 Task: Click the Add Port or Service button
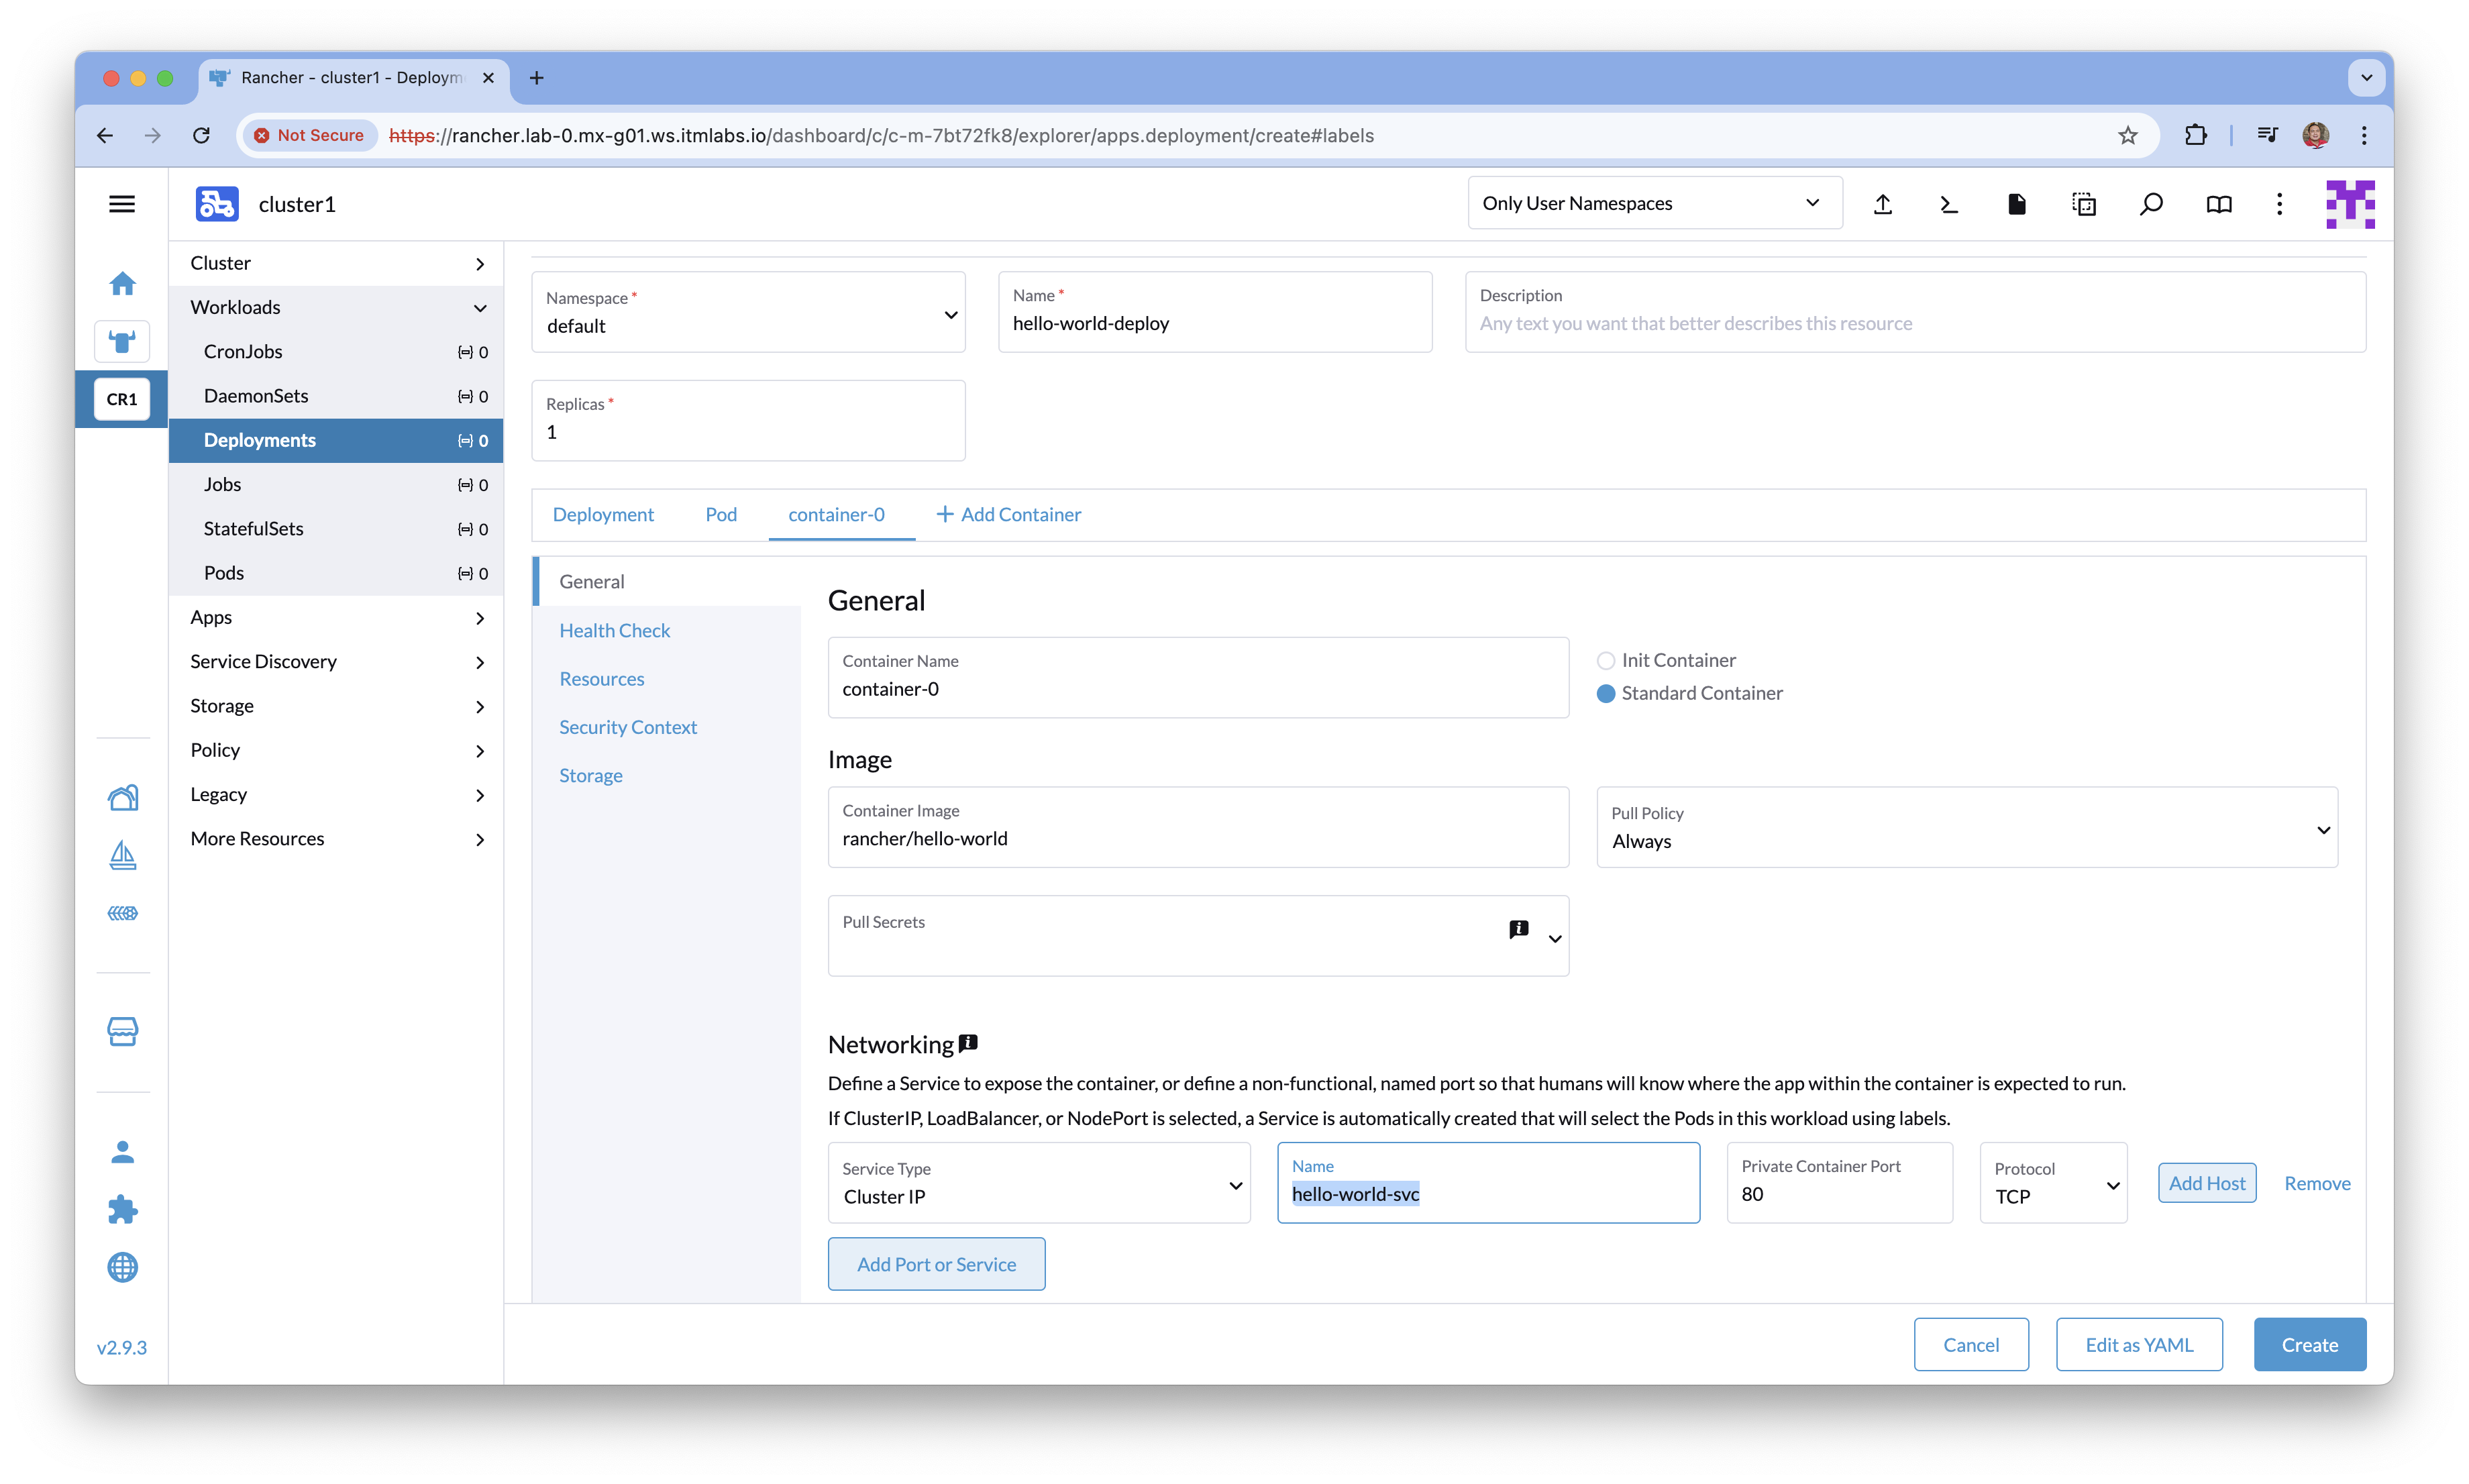point(936,1265)
